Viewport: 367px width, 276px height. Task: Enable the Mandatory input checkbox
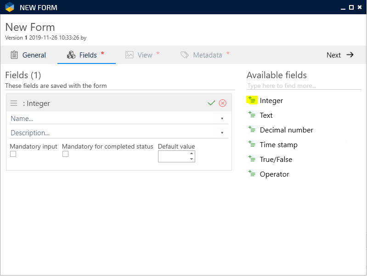tap(13, 154)
